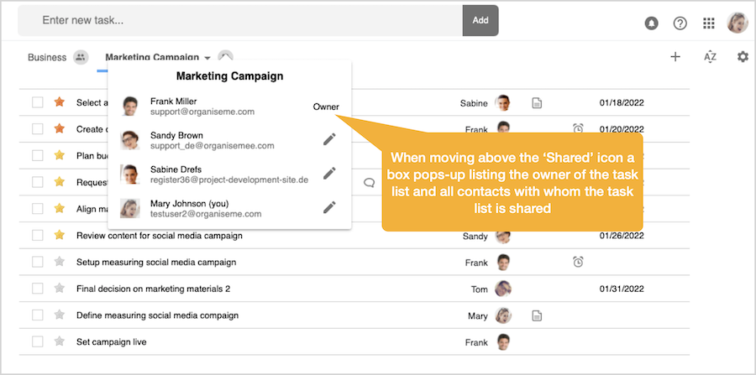Image resolution: width=756 pixels, height=375 pixels.
Task: Edit Sabine Drefs' sharing permission pencil
Action: tap(329, 174)
